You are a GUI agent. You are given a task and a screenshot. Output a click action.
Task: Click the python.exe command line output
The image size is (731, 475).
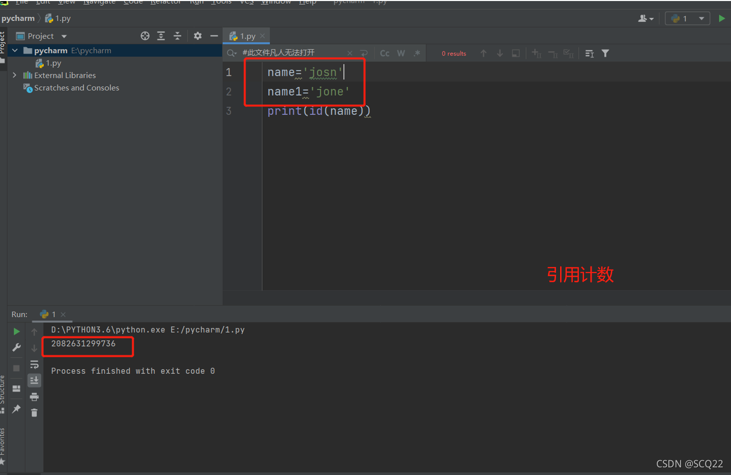click(148, 330)
